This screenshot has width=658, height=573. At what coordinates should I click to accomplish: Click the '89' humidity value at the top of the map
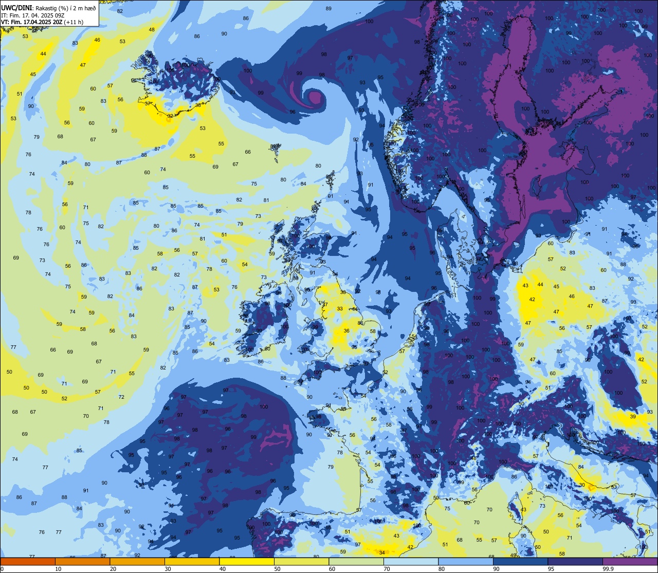pos(328,9)
